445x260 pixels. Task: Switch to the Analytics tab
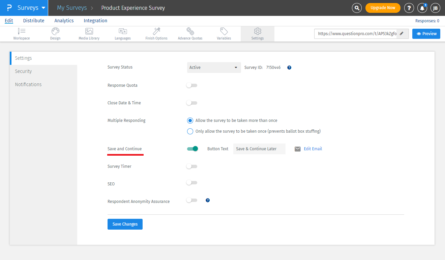pos(64,20)
